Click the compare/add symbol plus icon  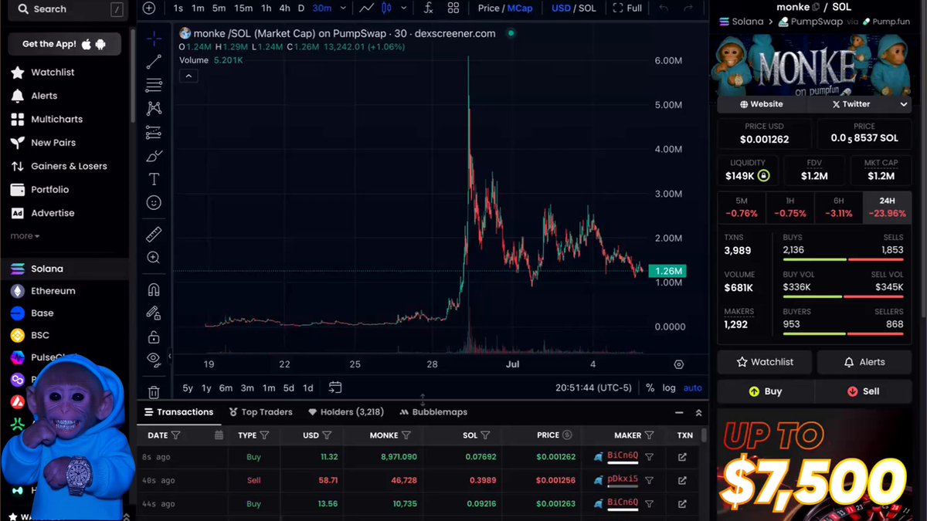(x=149, y=8)
